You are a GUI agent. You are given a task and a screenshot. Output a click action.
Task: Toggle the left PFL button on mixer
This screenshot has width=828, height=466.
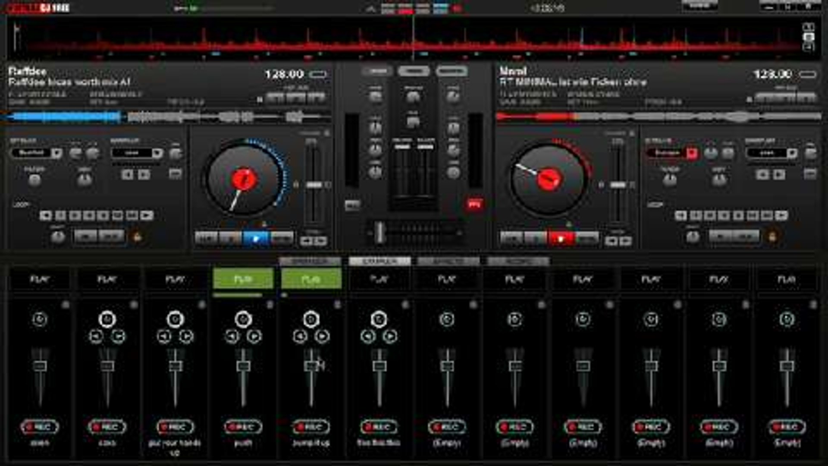[x=352, y=205]
